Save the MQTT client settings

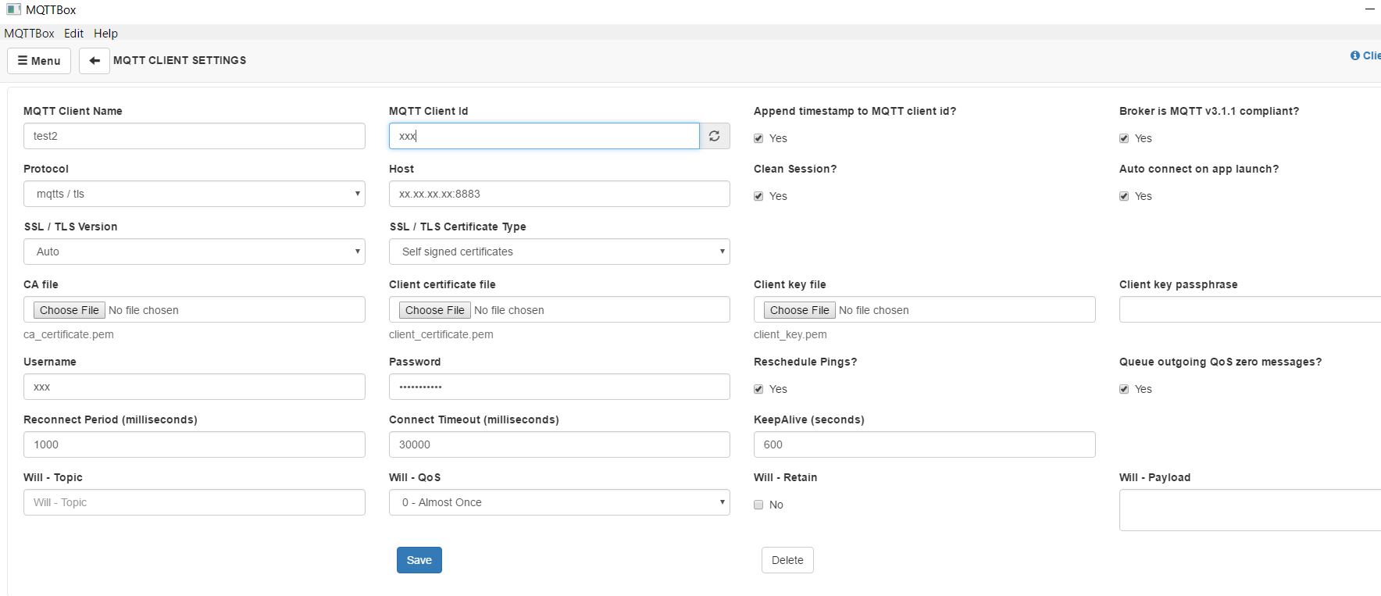(x=419, y=560)
